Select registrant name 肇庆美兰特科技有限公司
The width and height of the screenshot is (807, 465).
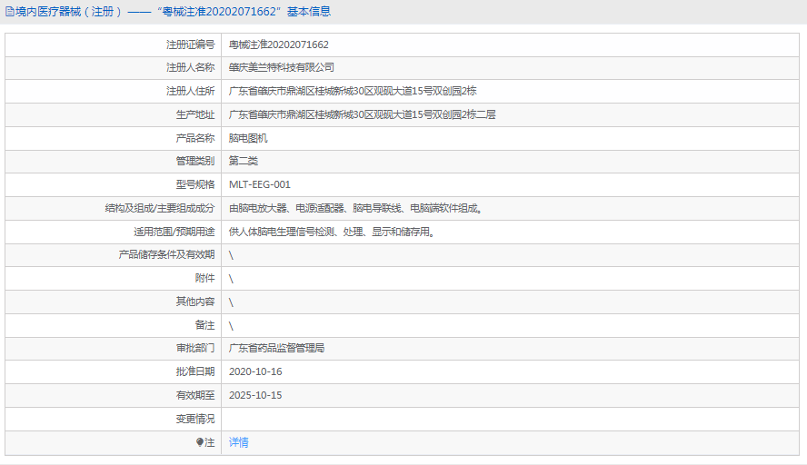(x=281, y=67)
